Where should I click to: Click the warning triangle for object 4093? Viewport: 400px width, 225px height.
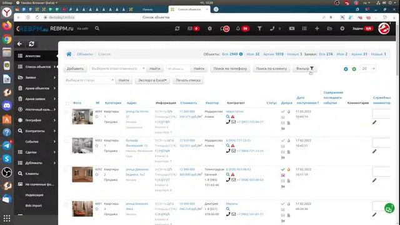(232, 146)
